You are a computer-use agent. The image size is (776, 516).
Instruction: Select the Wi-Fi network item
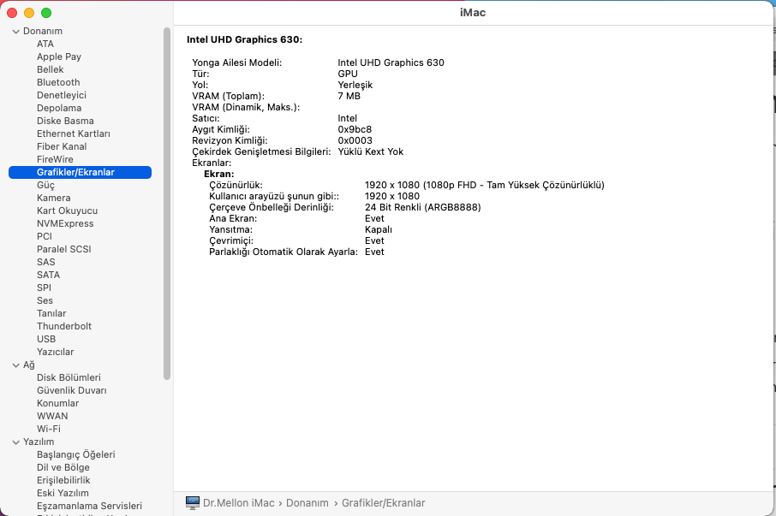click(x=48, y=430)
